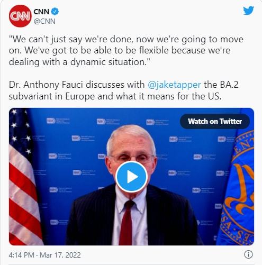
Task: Select the Dr. Anthony Fauci video thumbnail
Action: pos(131,177)
